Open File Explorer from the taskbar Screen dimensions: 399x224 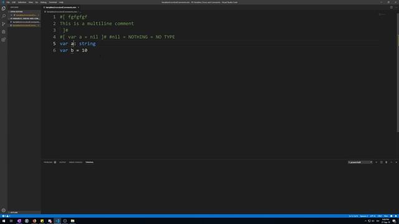(72, 221)
